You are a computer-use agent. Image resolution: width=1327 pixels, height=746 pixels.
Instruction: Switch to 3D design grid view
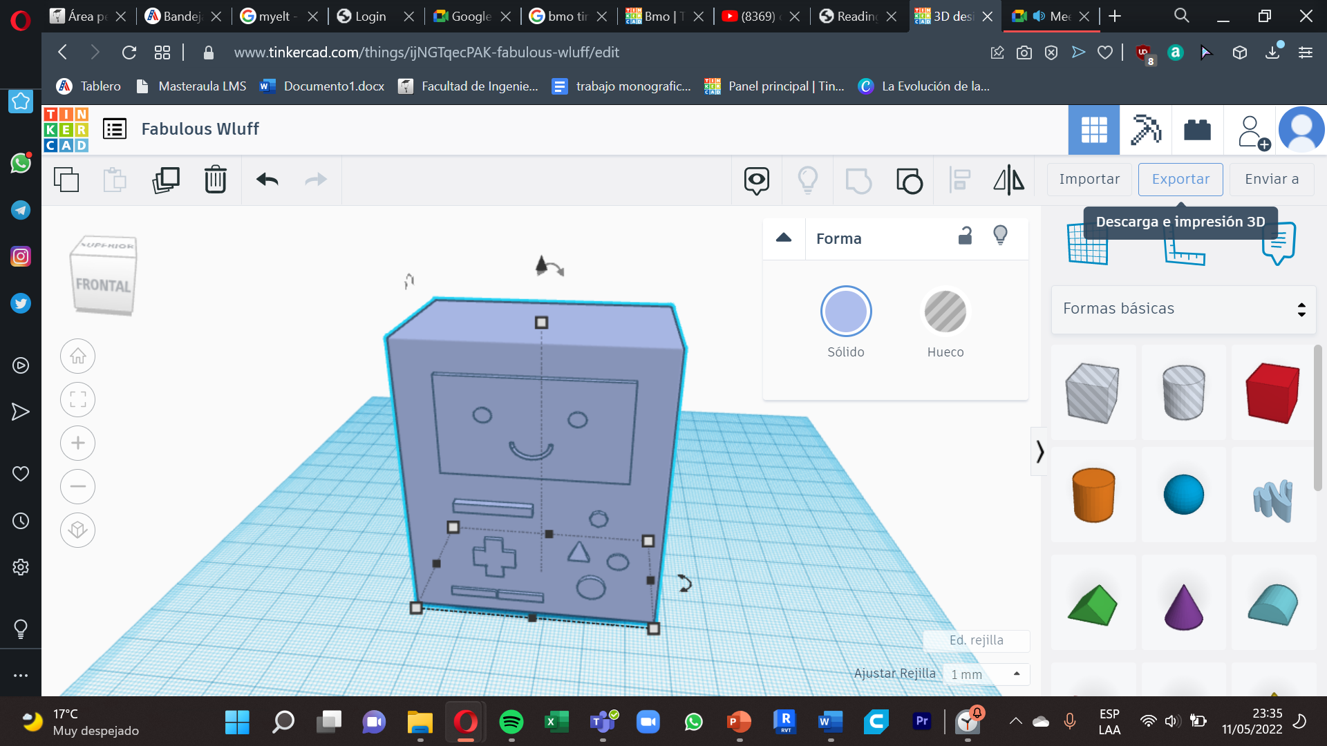pos(1094,129)
